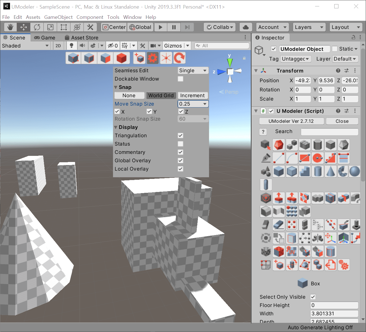Collapse the Snap section foldout
Image resolution: width=366 pixels, height=332 pixels.
coord(116,87)
